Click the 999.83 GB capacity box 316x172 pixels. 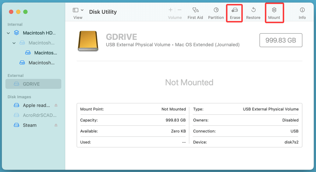pos(281,40)
